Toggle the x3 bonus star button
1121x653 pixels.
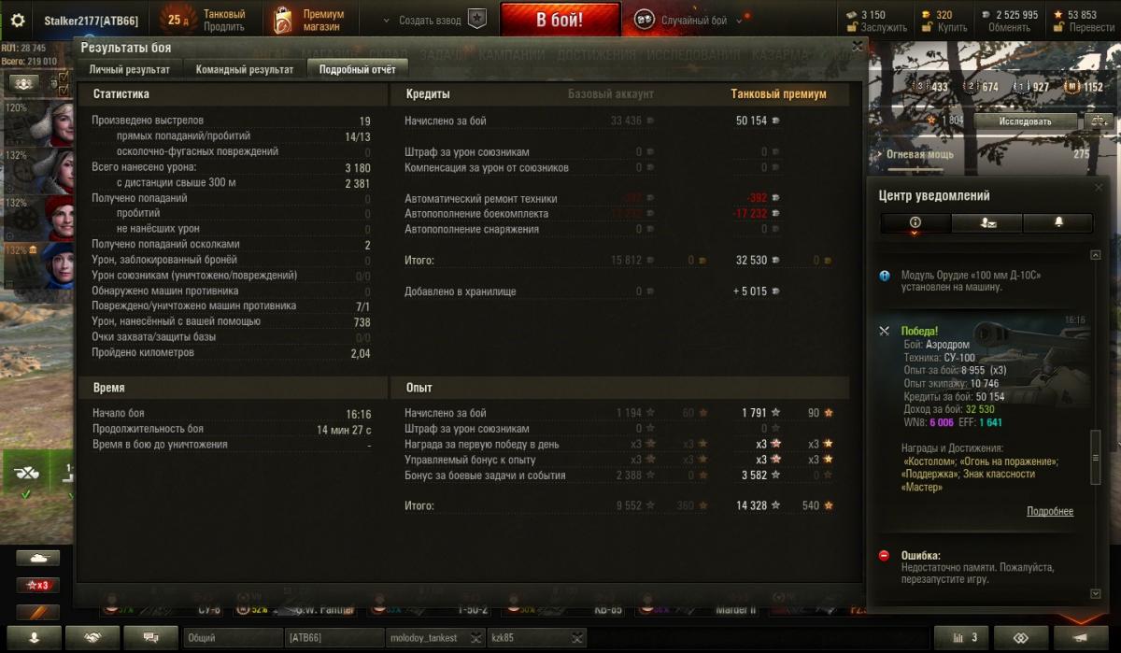[x=38, y=586]
